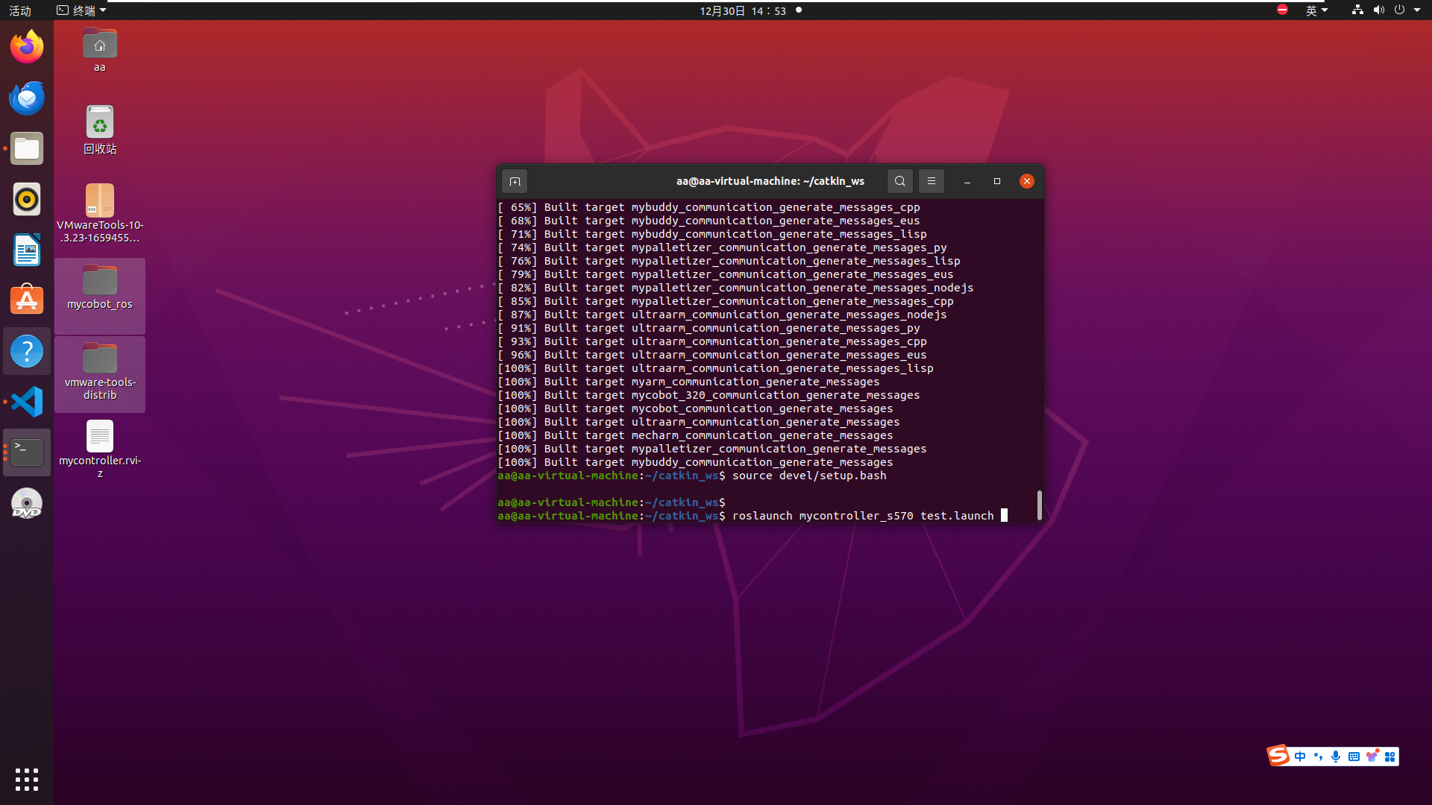
Task: Open a new terminal tab
Action: [515, 181]
